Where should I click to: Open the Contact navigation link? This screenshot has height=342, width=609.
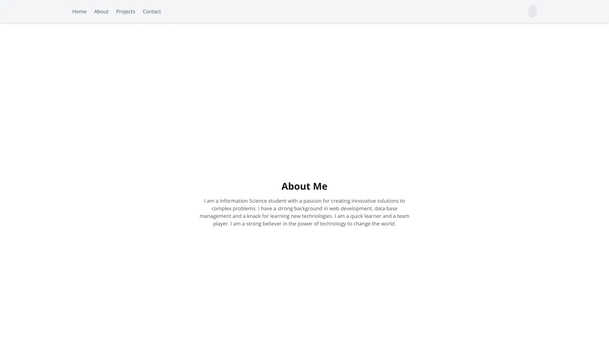(152, 11)
